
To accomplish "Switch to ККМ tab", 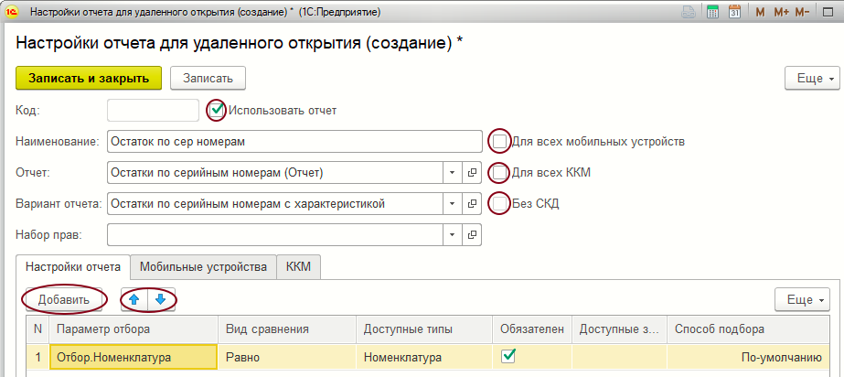I will [x=299, y=267].
